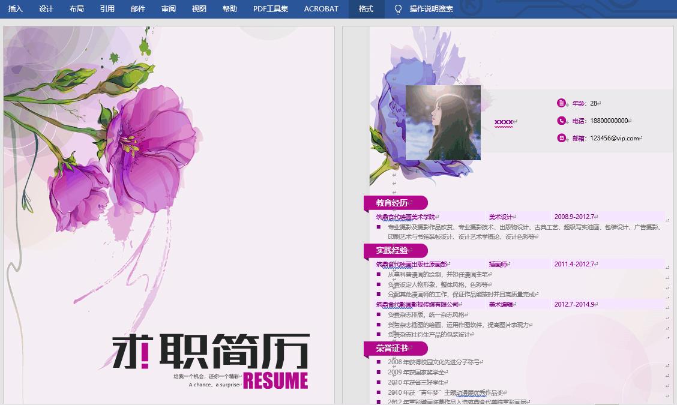Click the lightbulb icon for 操作说明搜索

click(x=397, y=9)
